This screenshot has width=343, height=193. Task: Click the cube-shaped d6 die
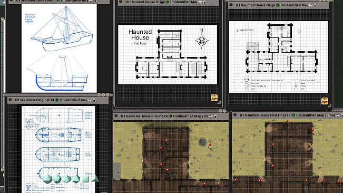click(85, 179)
